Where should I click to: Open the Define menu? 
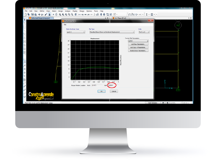point(42,11)
